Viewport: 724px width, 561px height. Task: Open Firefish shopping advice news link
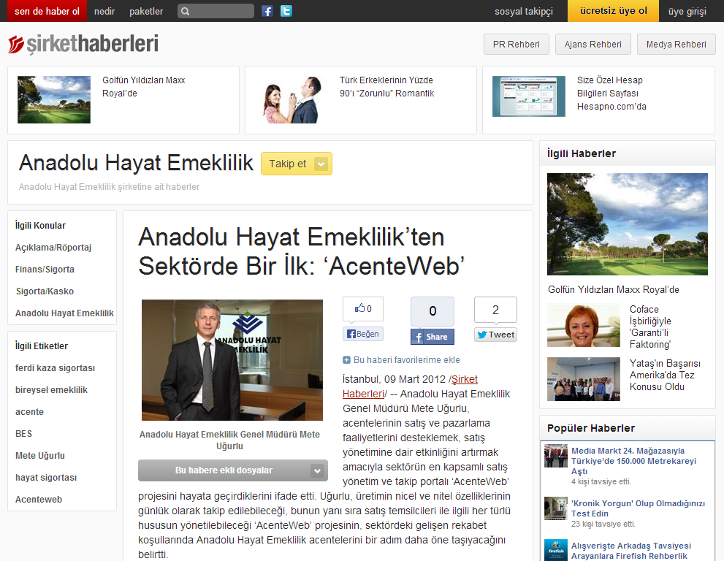(631, 551)
